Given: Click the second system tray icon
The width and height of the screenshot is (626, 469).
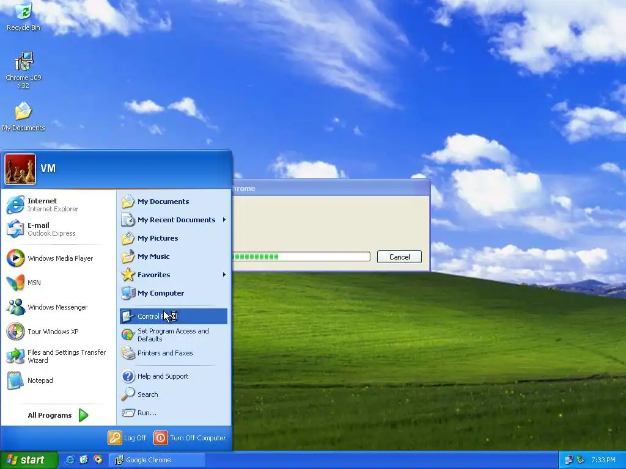Looking at the screenshot, I should [x=581, y=460].
